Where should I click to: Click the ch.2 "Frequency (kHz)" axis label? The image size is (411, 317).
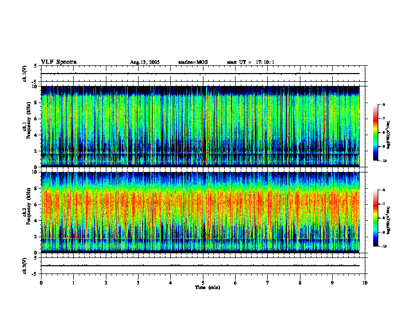[x=29, y=206]
